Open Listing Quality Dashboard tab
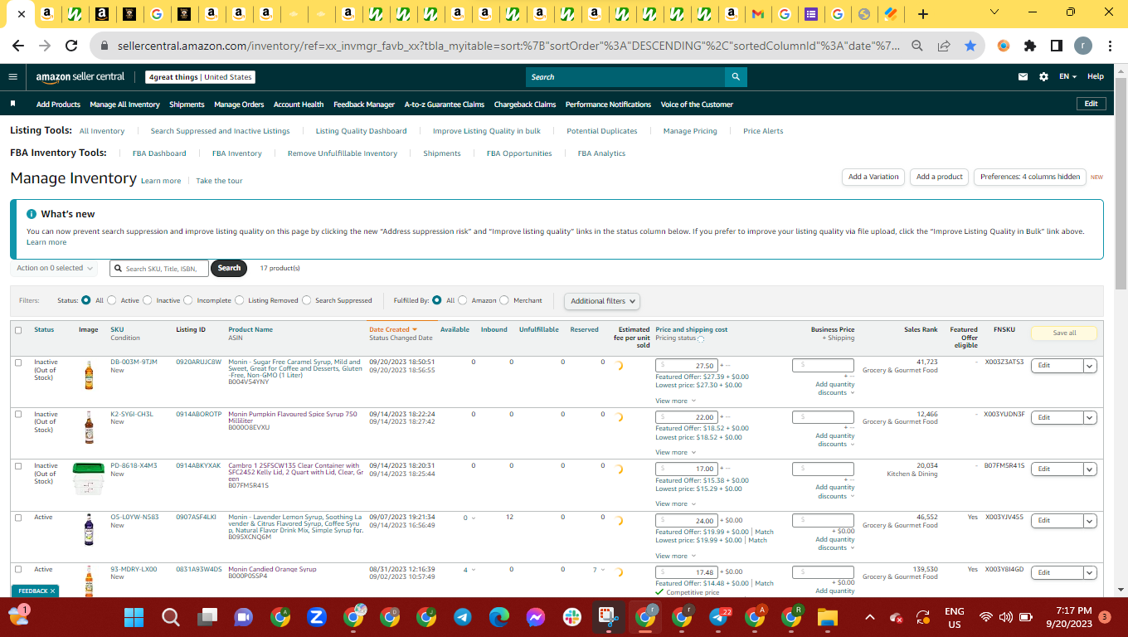This screenshot has width=1128, height=637. pyautogui.click(x=361, y=131)
